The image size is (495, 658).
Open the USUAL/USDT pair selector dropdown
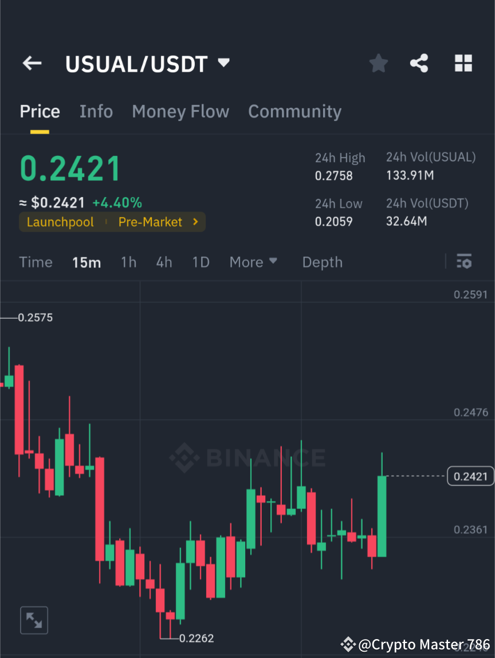(223, 63)
